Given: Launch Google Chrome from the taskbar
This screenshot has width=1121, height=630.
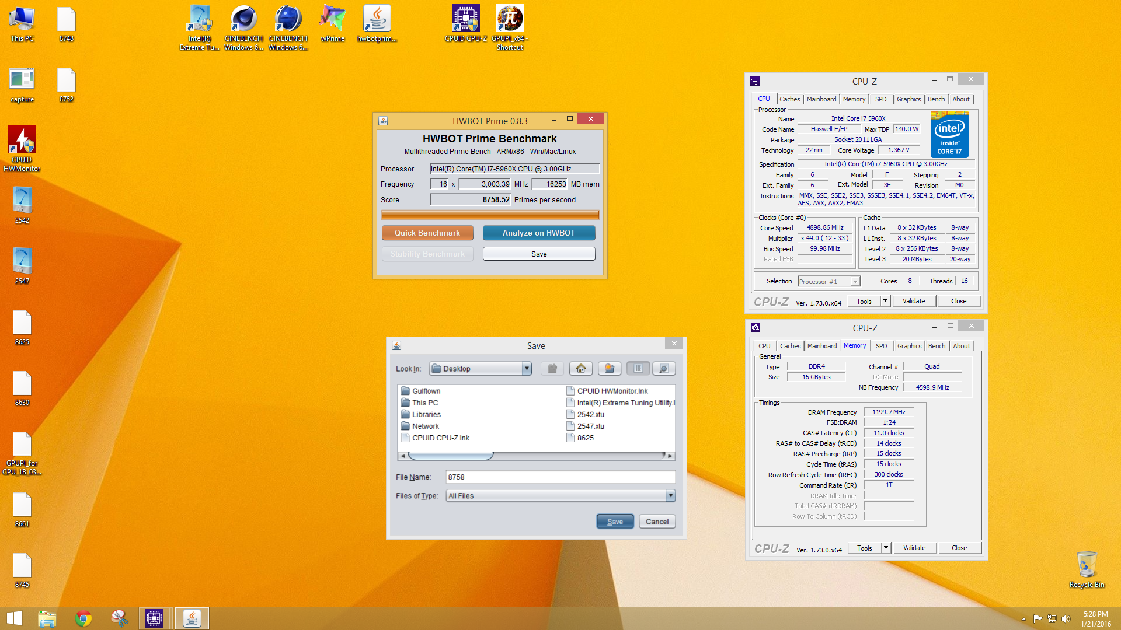Looking at the screenshot, I should [x=83, y=618].
